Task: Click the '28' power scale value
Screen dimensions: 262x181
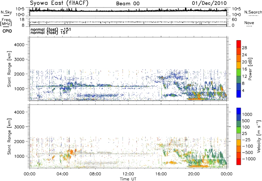Action: 244,48
